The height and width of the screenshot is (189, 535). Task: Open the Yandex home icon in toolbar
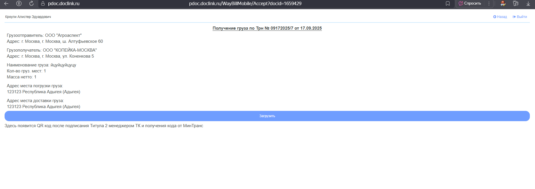click(x=19, y=3)
